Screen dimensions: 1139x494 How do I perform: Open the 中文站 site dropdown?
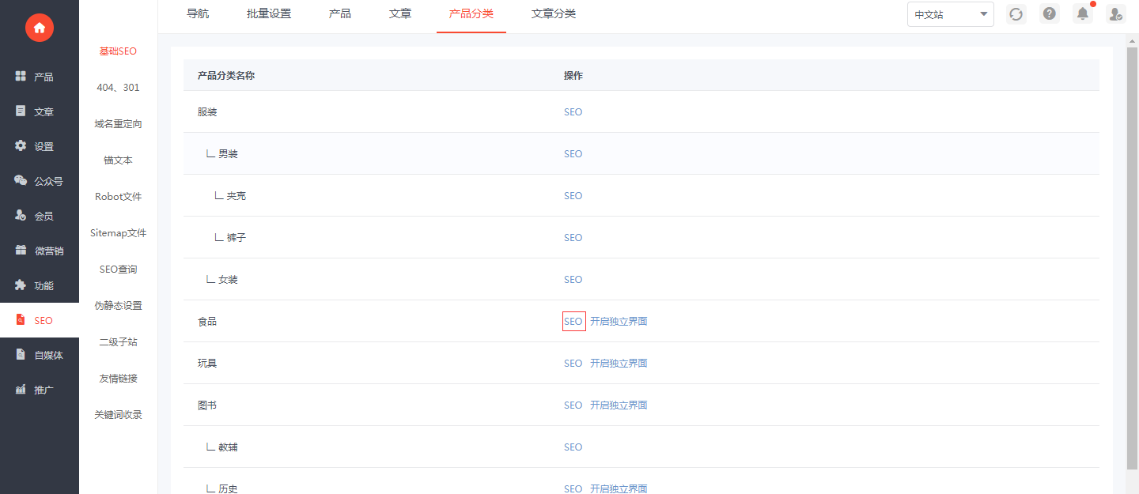(x=951, y=14)
